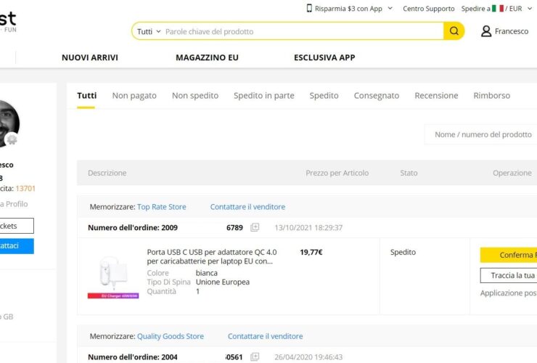Click the USB charger product thumbnail

[112, 274]
